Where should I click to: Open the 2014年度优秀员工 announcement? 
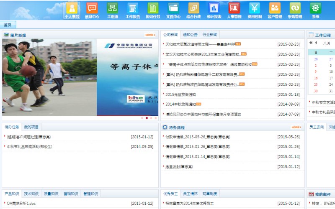[190, 204]
